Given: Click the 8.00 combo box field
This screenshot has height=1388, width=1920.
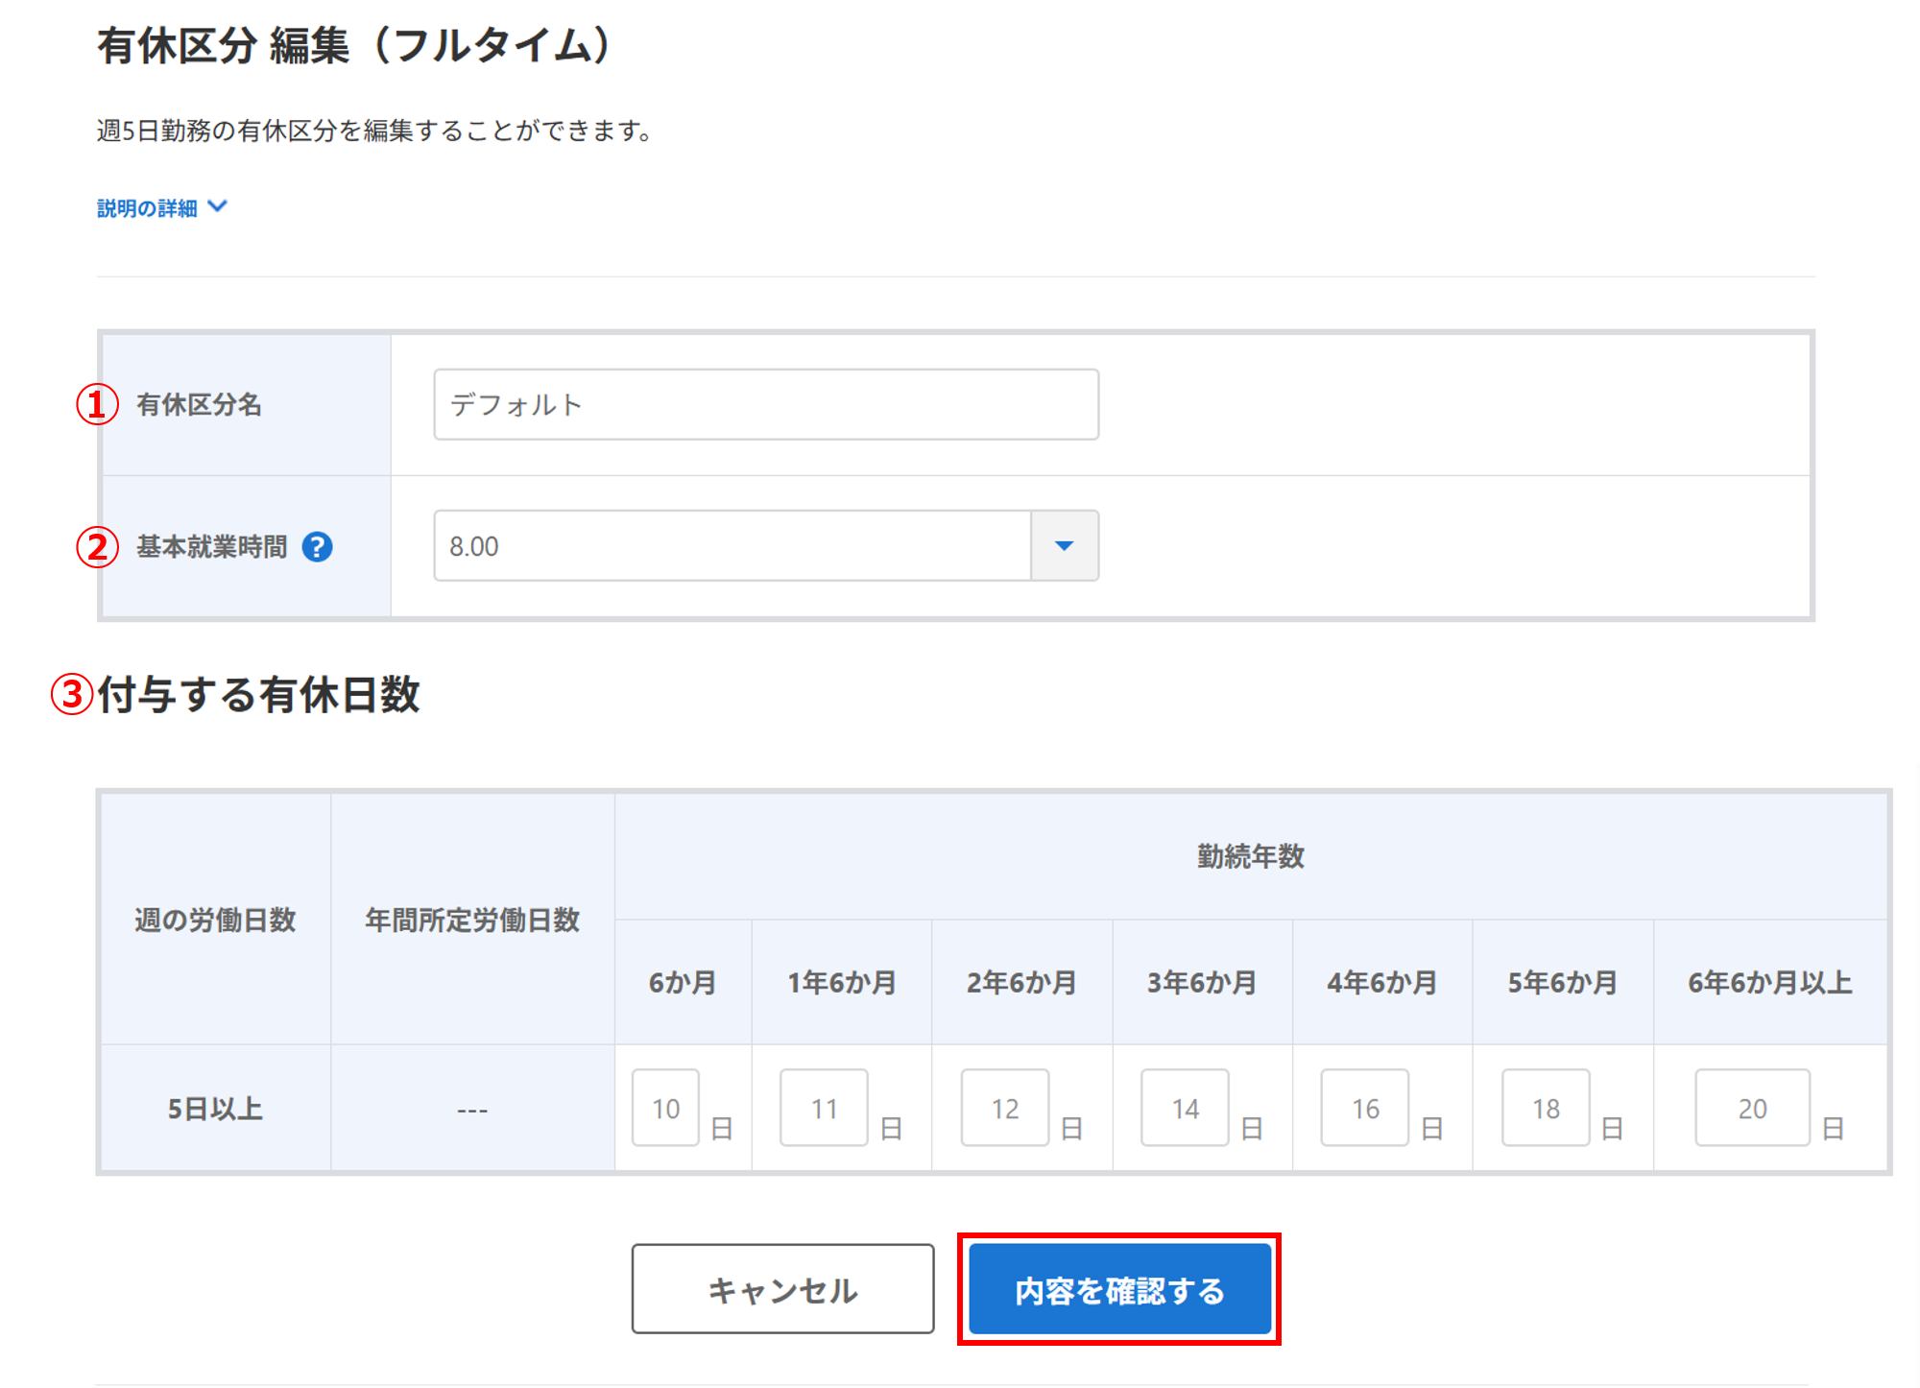Looking at the screenshot, I should click(x=732, y=546).
